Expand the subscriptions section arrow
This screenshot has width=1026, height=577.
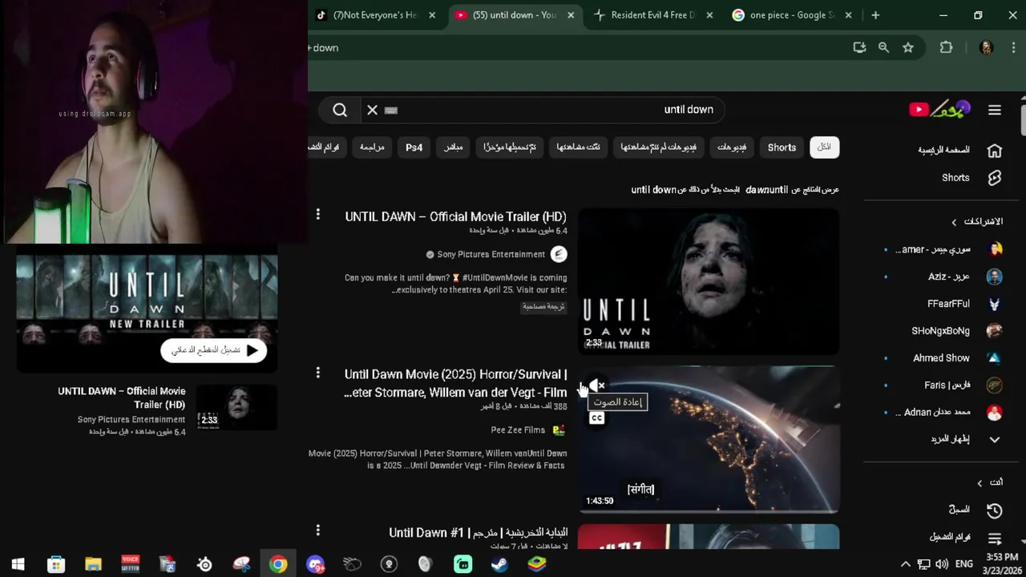coord(954,222)
